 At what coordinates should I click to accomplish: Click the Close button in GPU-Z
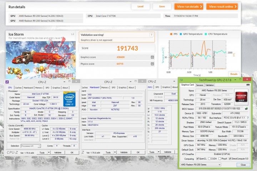tap(243, 165)
